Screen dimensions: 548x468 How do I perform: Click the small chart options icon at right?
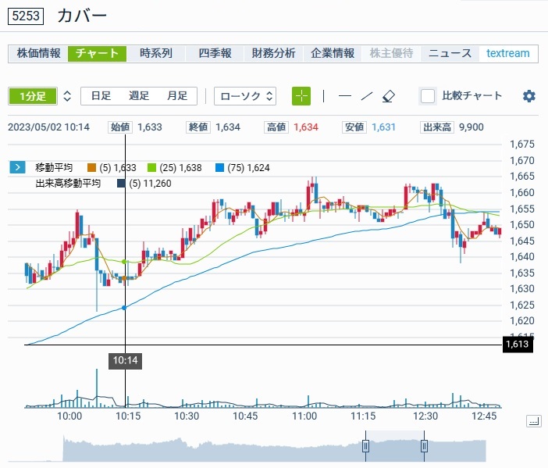click(x=534, y=421)
